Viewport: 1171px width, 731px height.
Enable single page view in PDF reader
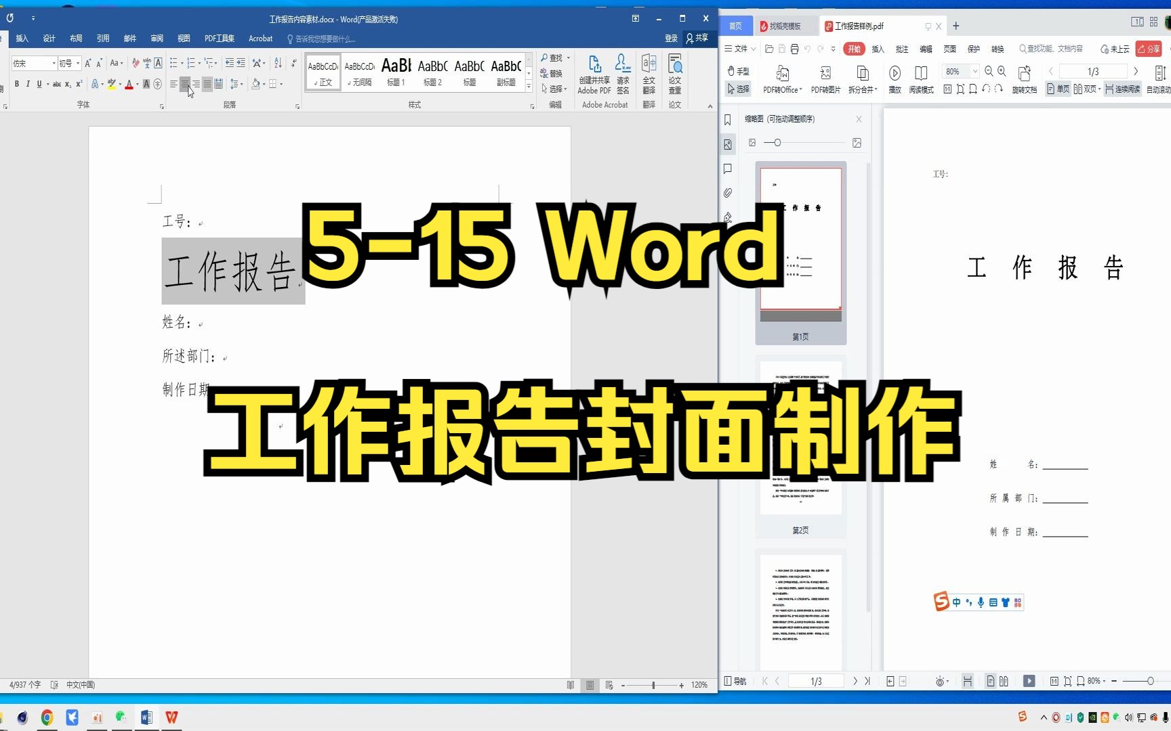coord(1059,89)
